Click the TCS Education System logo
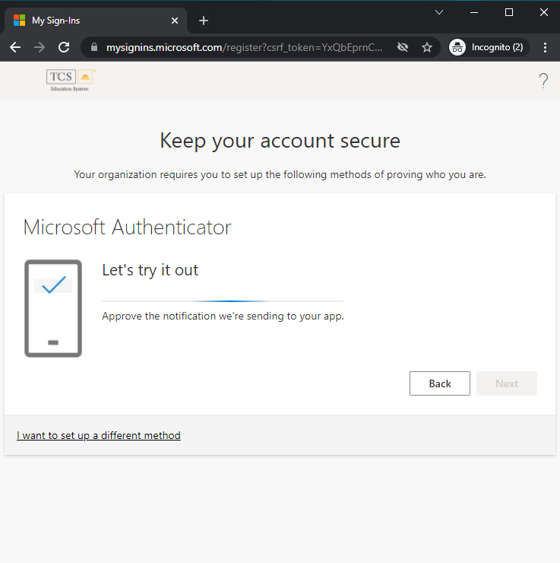Viewport: 560px width, 563px height. point(71,80)
